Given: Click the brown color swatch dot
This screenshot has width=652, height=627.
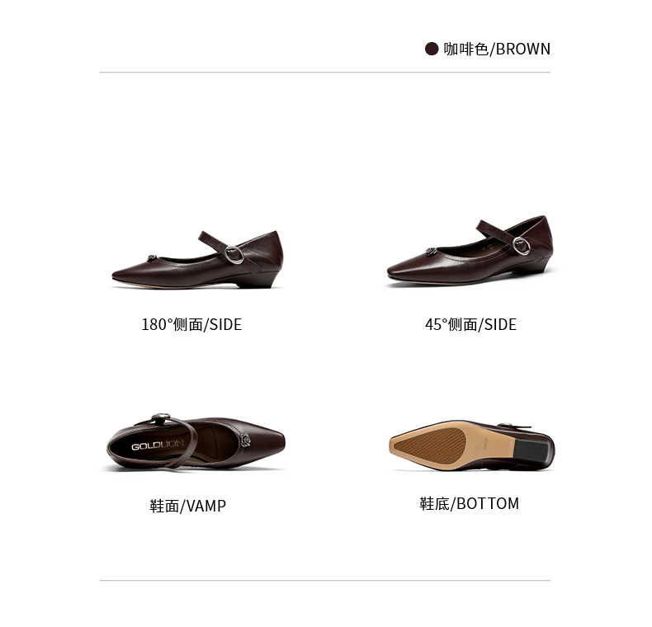Looking at the screenshot, I should (432, 49).
